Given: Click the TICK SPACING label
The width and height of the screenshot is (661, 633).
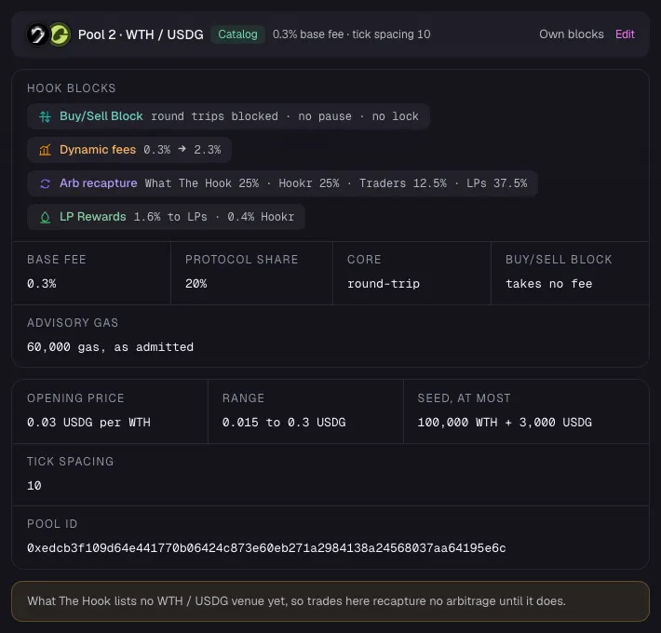Looking at the screenshot, I should tap(71, 462).
